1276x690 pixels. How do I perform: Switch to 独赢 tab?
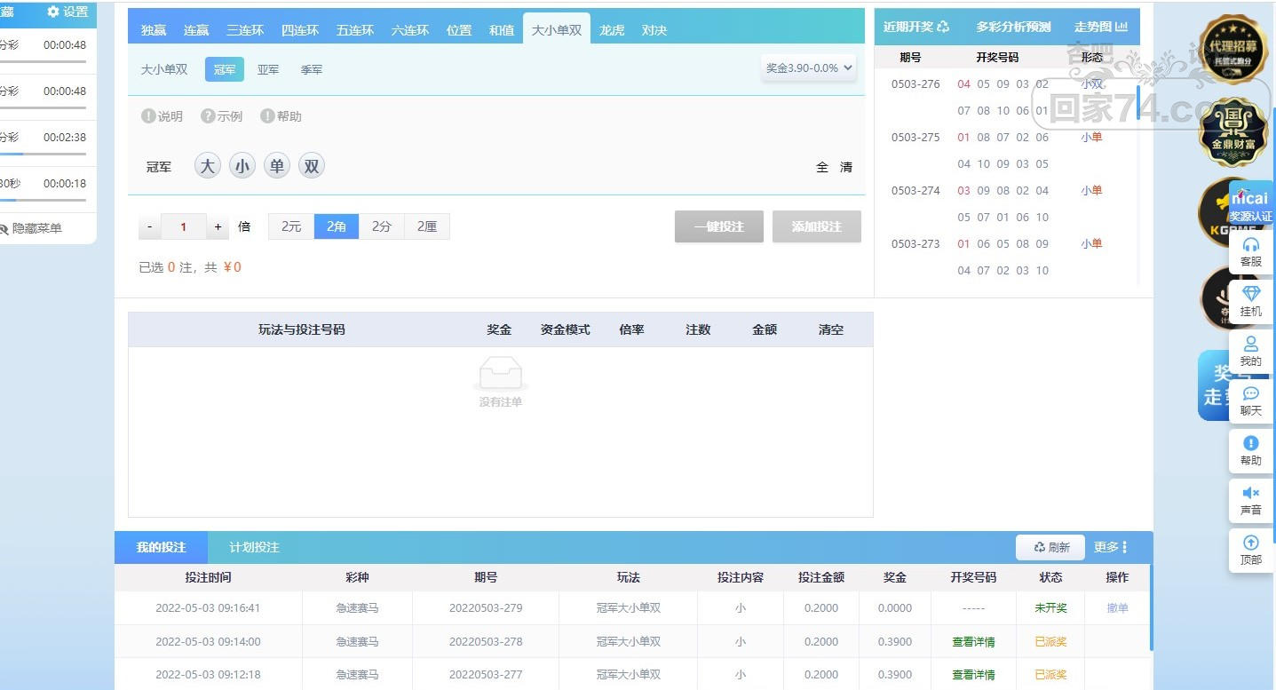(x=154, y=30)
